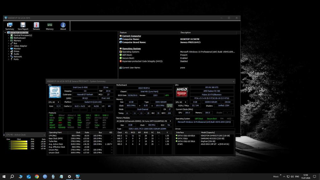This screenshot has width=320, height=180.
Task: Open Outlook from the taskbar
Action: tap(28, 176)
